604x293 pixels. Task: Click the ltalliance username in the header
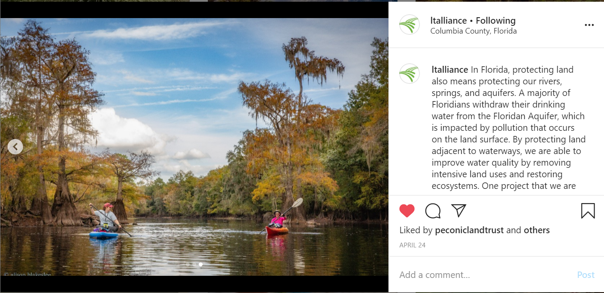tap(448, 20)
